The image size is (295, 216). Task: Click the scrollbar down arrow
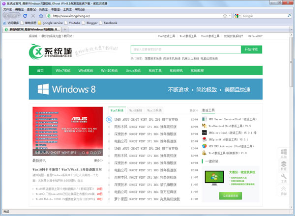[x=291, y=207]
